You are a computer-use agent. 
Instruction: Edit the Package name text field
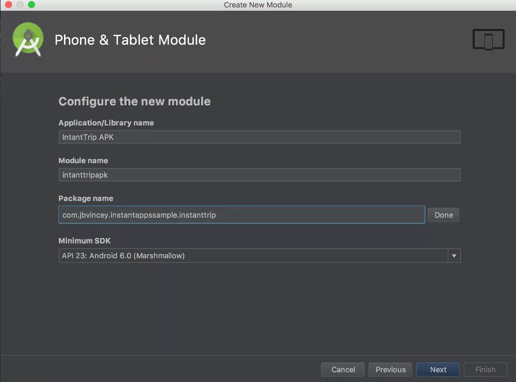pos(241,215)
